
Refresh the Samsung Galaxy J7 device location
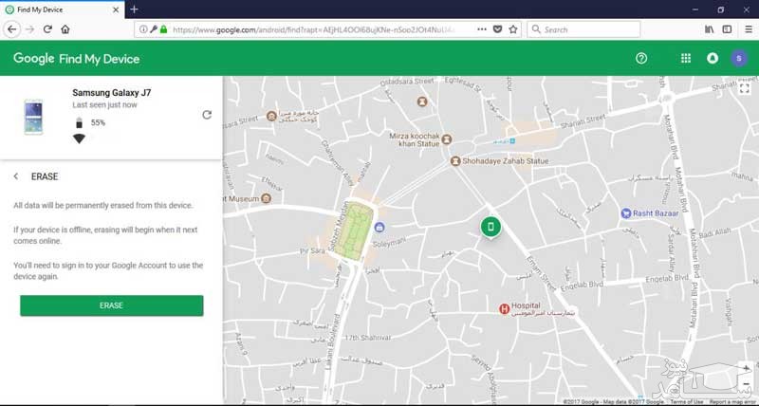207,115
